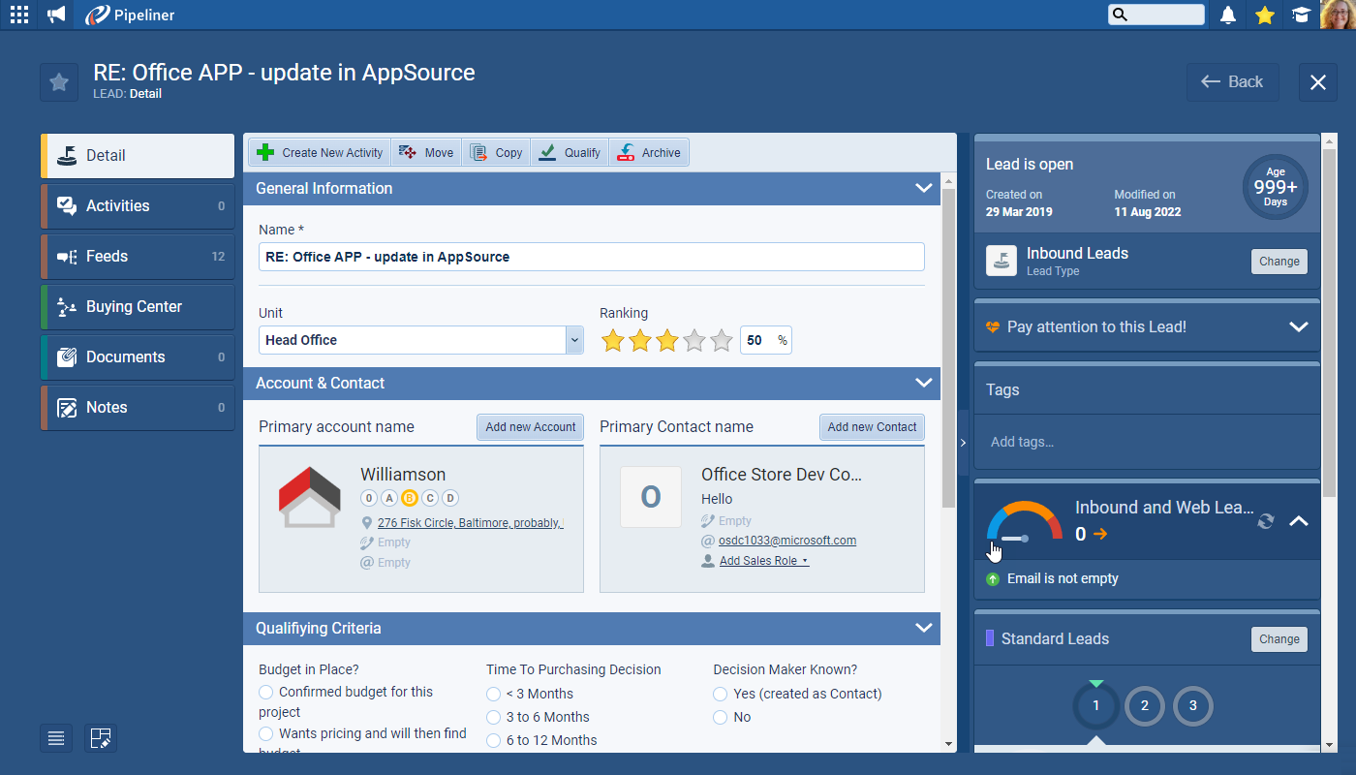1356x775 pixels.
Task: Click the hamburger list icon at bottom left
Action: [56, 738]
